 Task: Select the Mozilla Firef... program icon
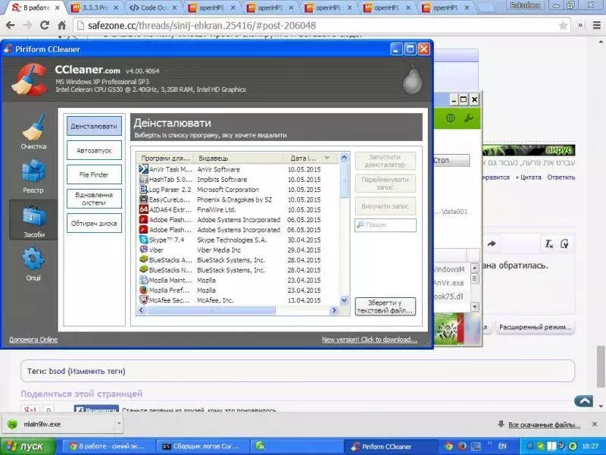point(143,290)
